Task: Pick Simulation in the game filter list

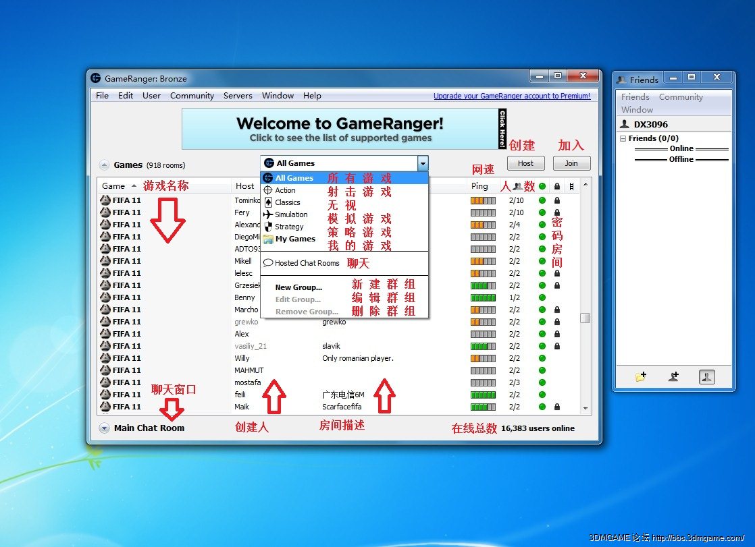Action: (x=291, y=214)
